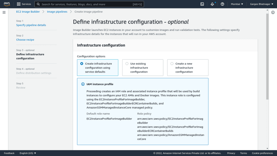Click the Create image pipeline breadcrumb text
Screen dimensions: 277x156
(88, 12)
